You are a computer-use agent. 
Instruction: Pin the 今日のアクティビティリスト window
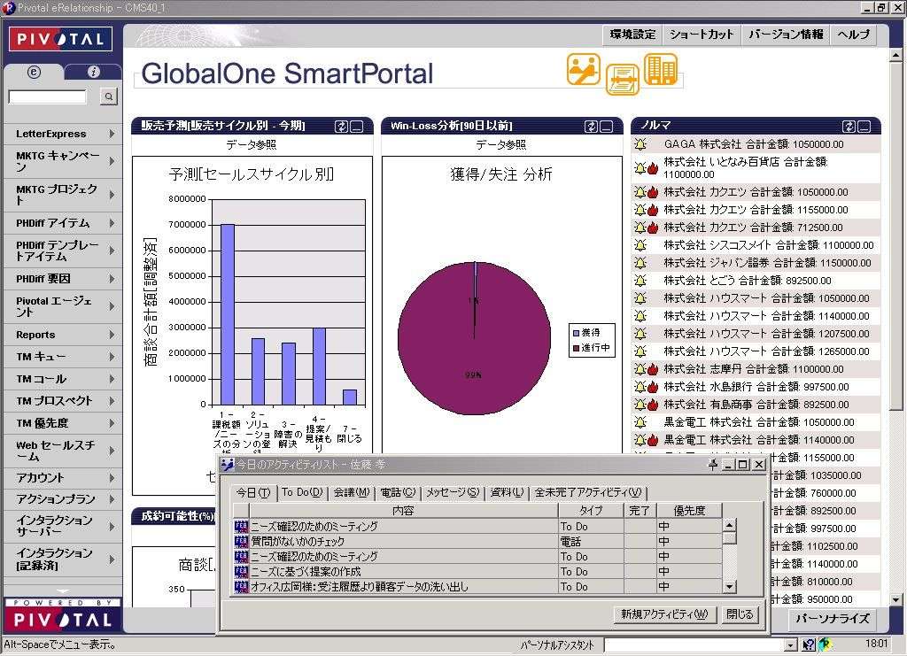point(713,464)
